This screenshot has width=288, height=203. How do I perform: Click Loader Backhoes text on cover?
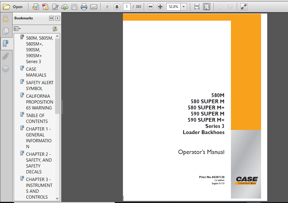click(203, 132)
